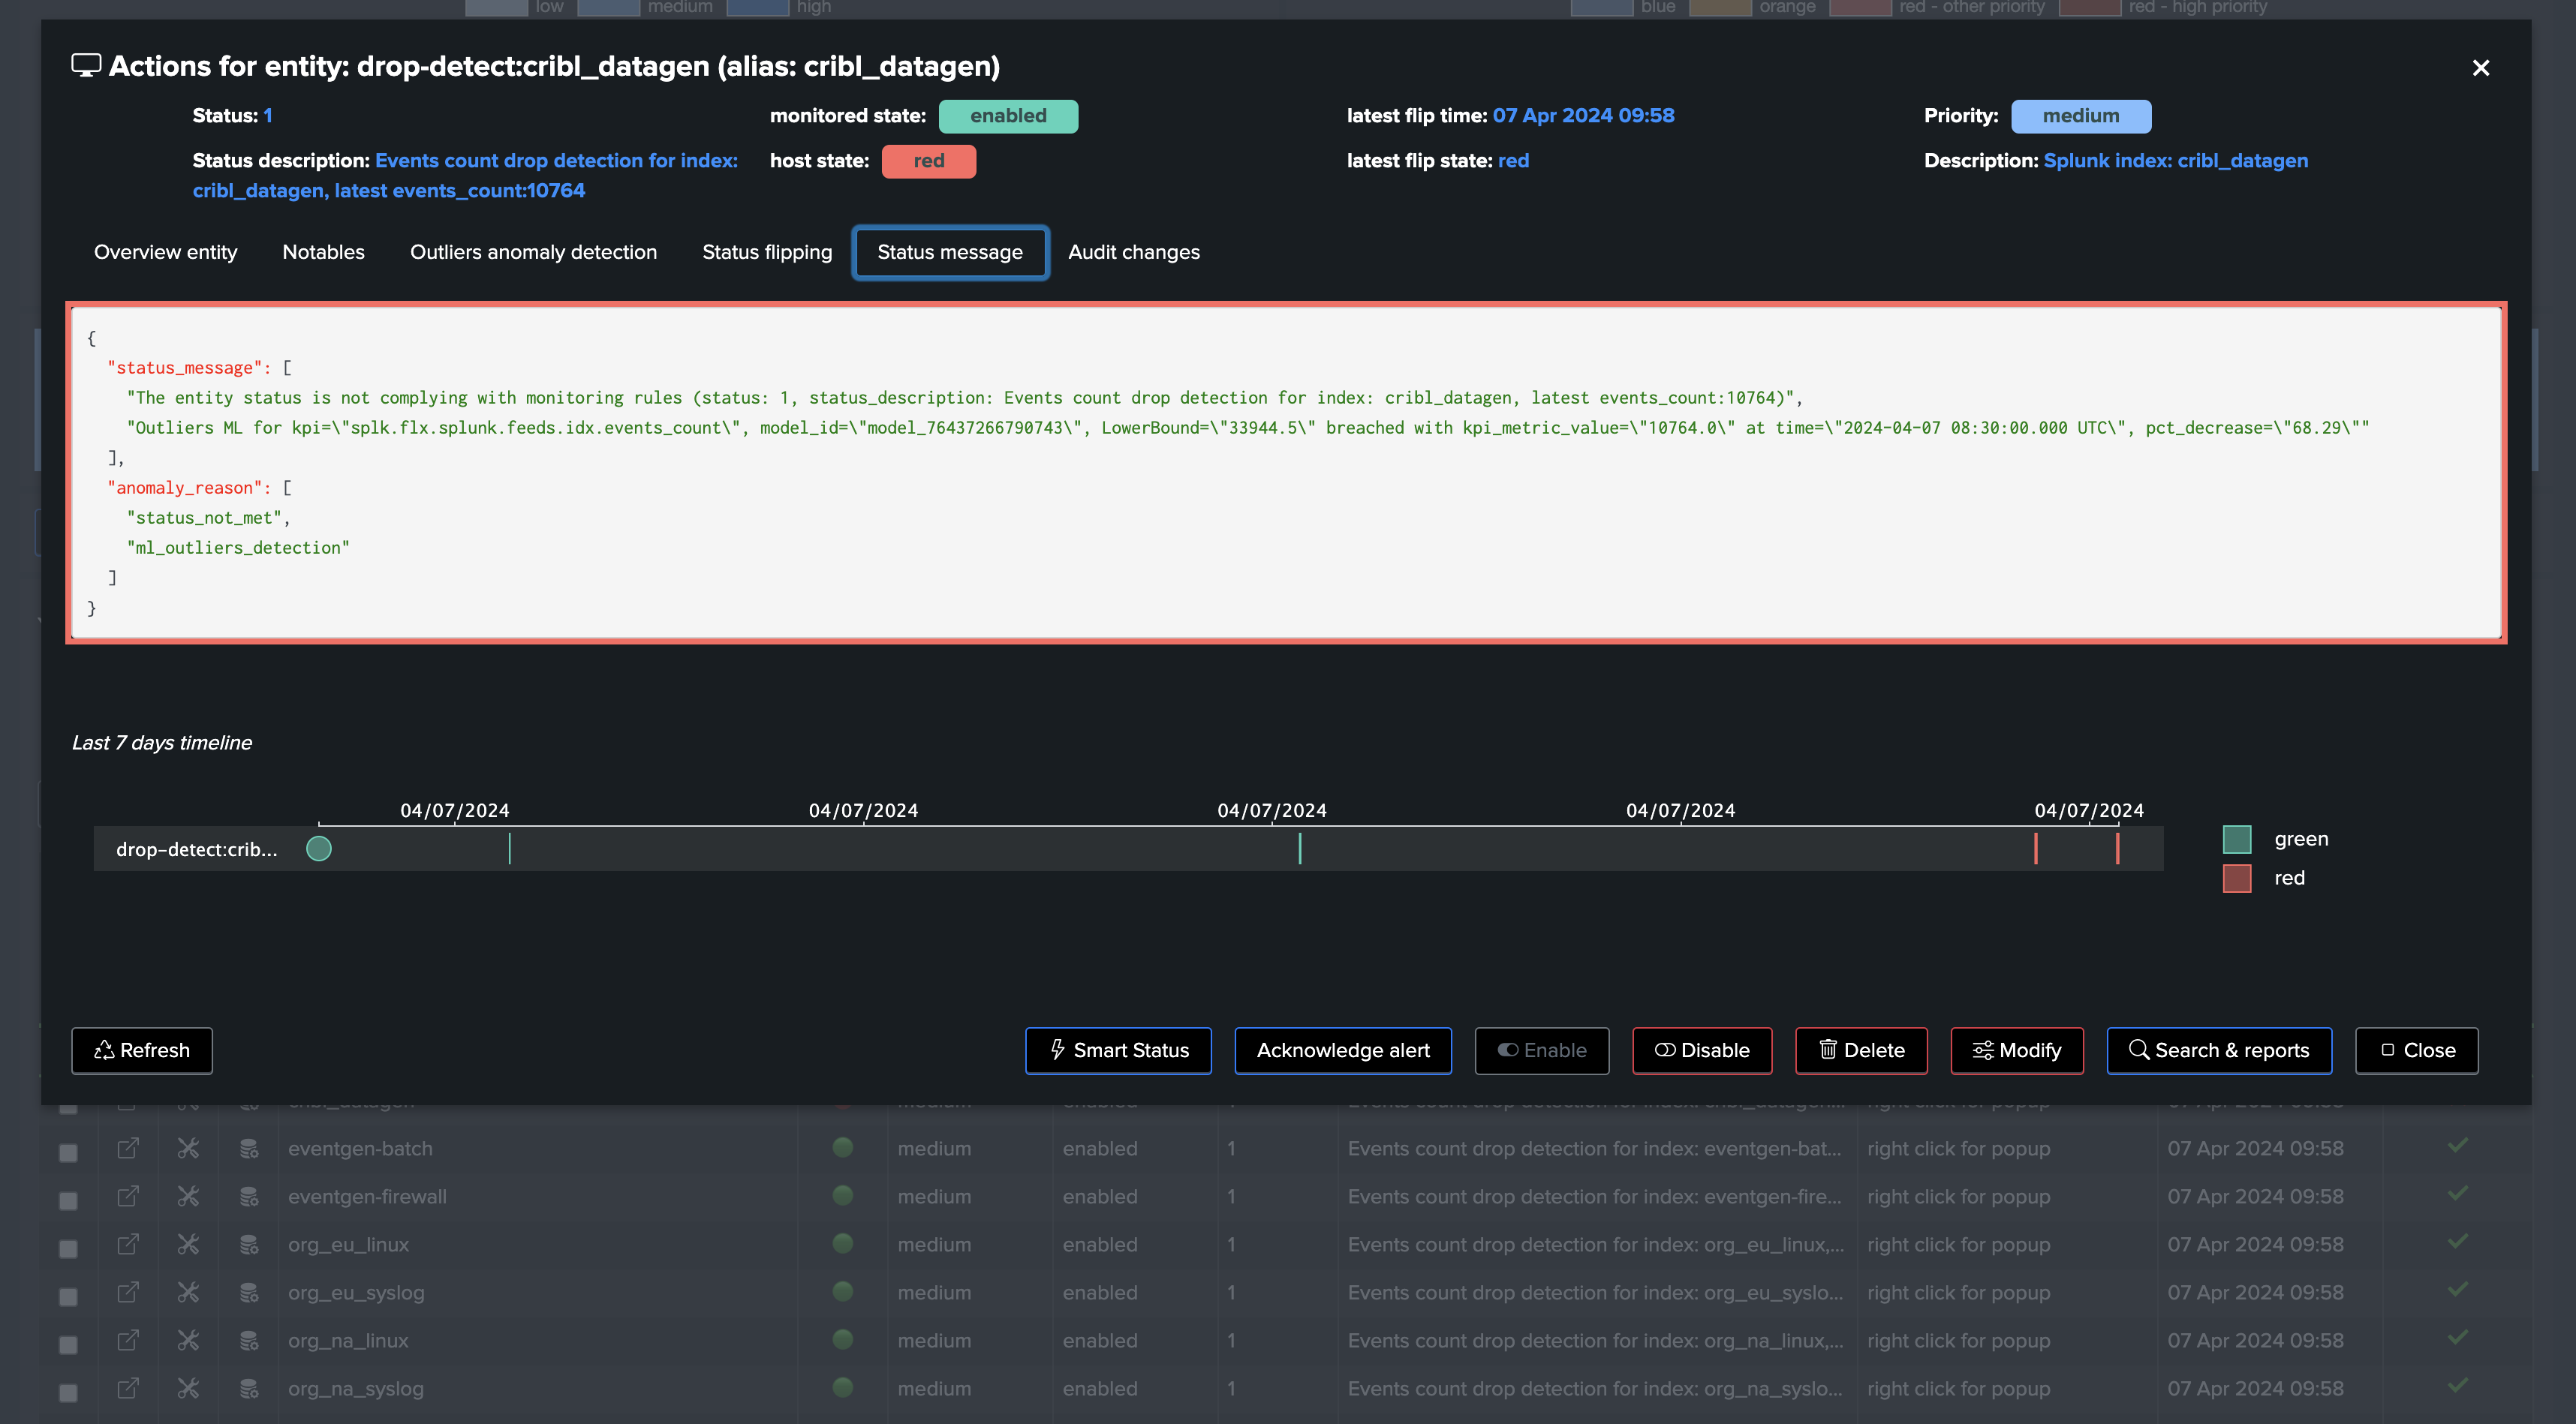Click the first red timeline tick
The image size is (2576, 1424).
click(2035, 849)
